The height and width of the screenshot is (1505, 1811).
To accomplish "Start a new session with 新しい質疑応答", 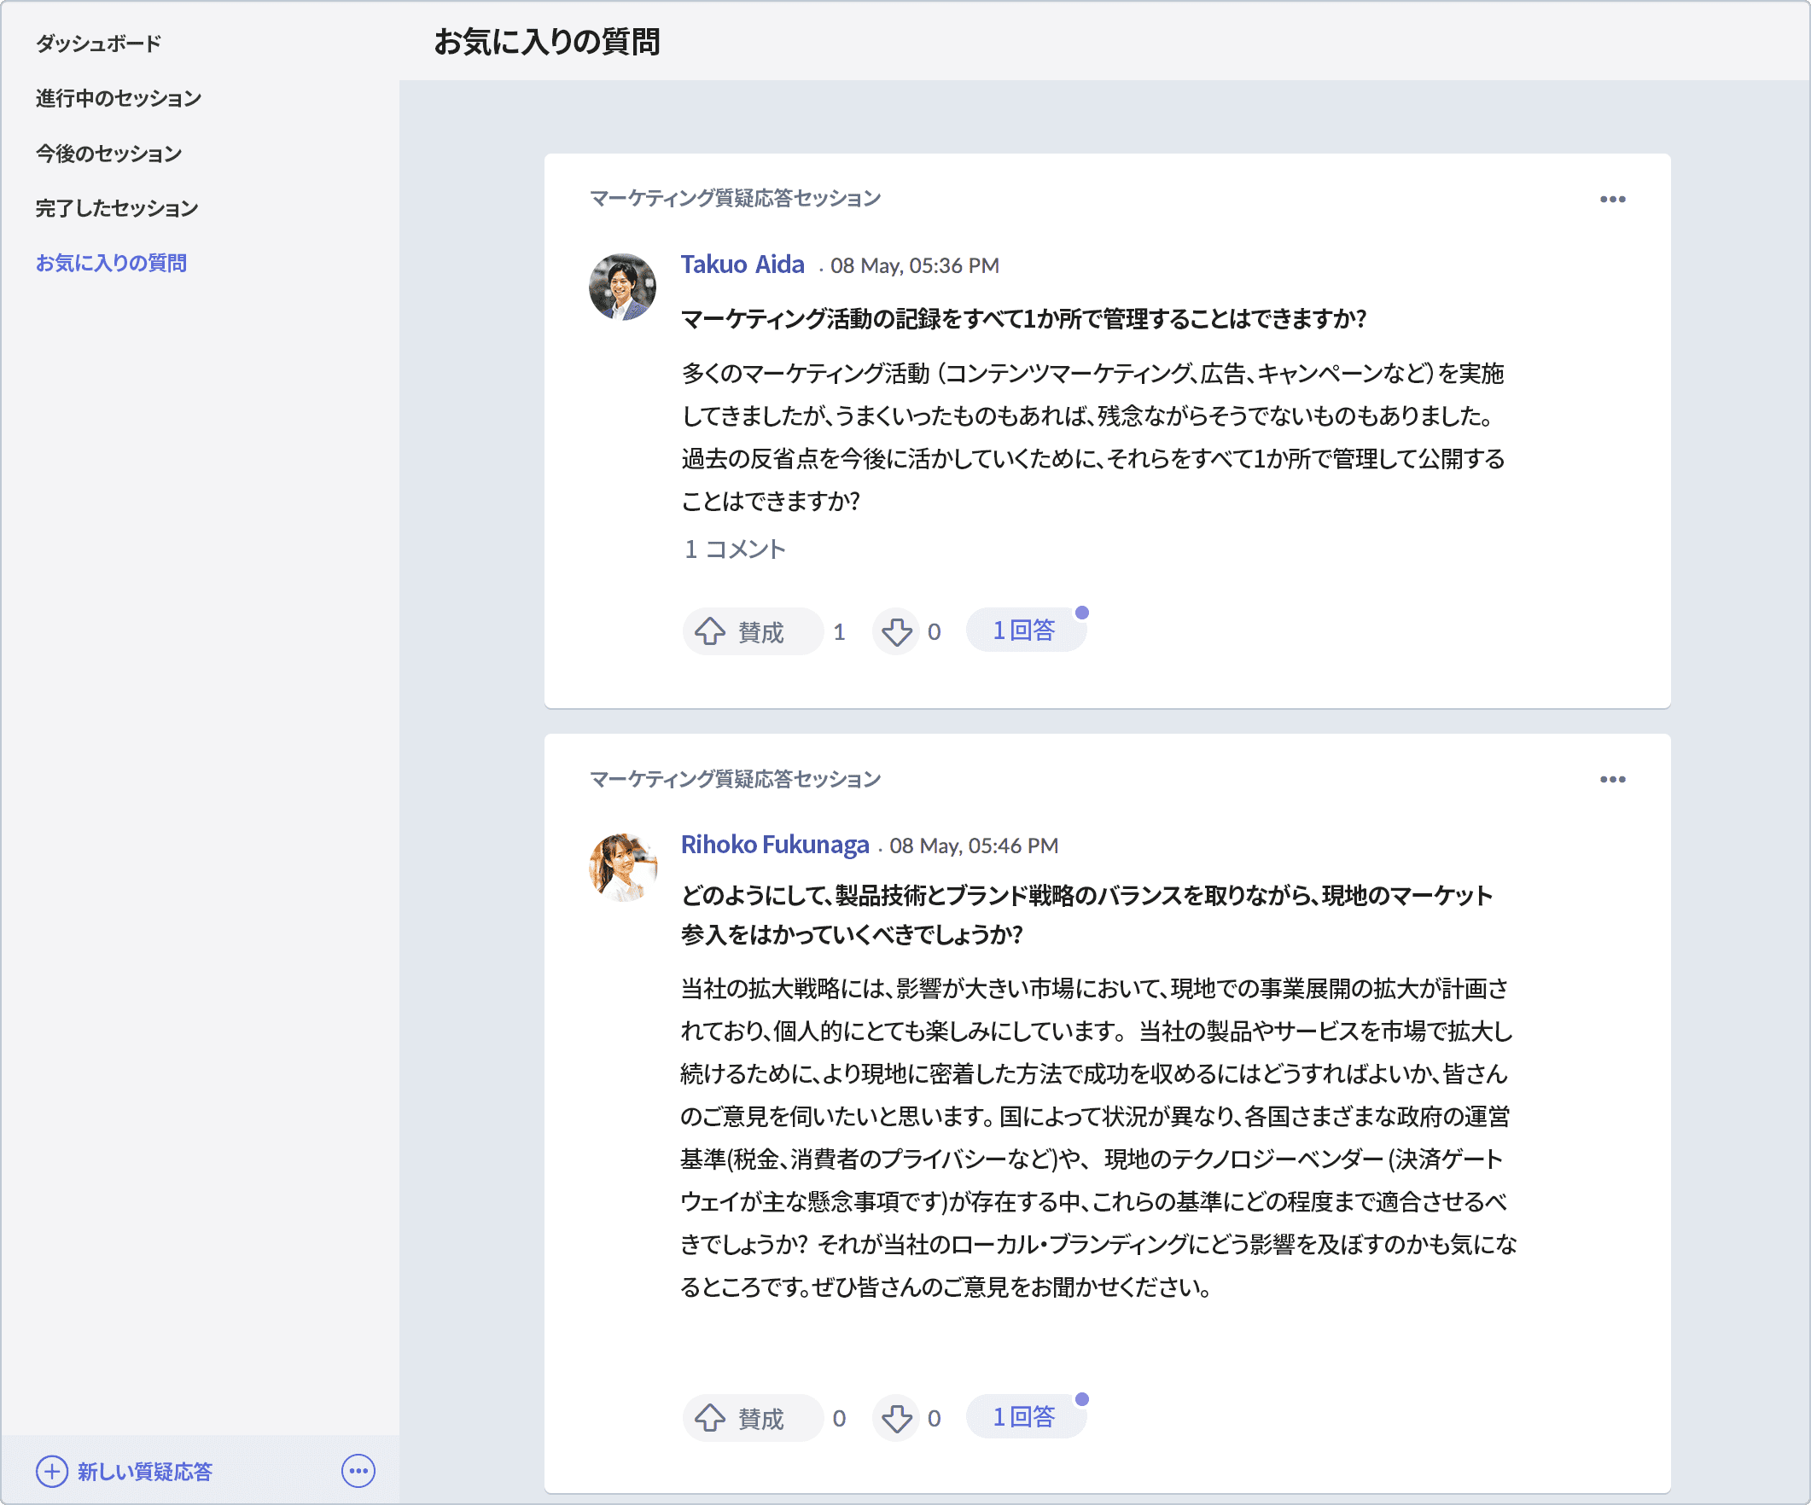I will [x=144, y=1472].
